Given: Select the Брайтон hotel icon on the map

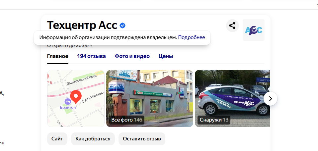Looking at the screenshot, I should 67,101.
